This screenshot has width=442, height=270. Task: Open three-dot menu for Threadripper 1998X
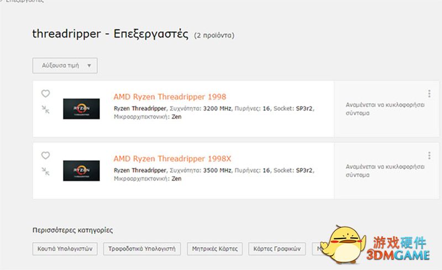[429, 155]
